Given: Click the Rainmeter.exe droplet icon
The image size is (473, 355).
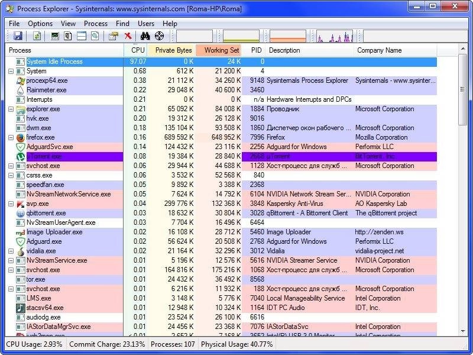Looking at the screenshot, I should [x=21, y=90].
